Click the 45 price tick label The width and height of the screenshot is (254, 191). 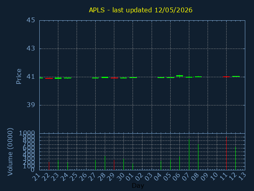point(31,20)
